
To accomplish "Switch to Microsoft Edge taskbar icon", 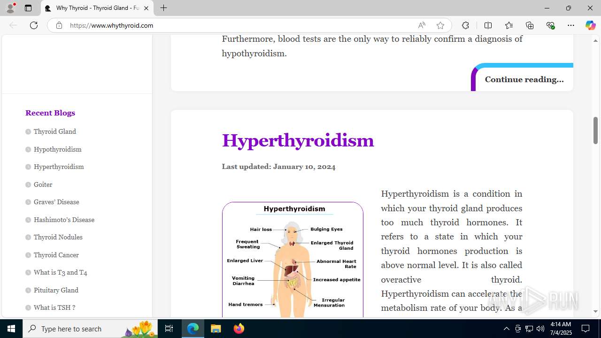I will click(x=193, y=329).
